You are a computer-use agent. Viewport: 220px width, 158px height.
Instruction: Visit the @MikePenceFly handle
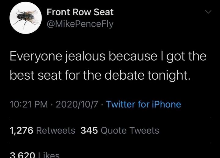[80, 24]
